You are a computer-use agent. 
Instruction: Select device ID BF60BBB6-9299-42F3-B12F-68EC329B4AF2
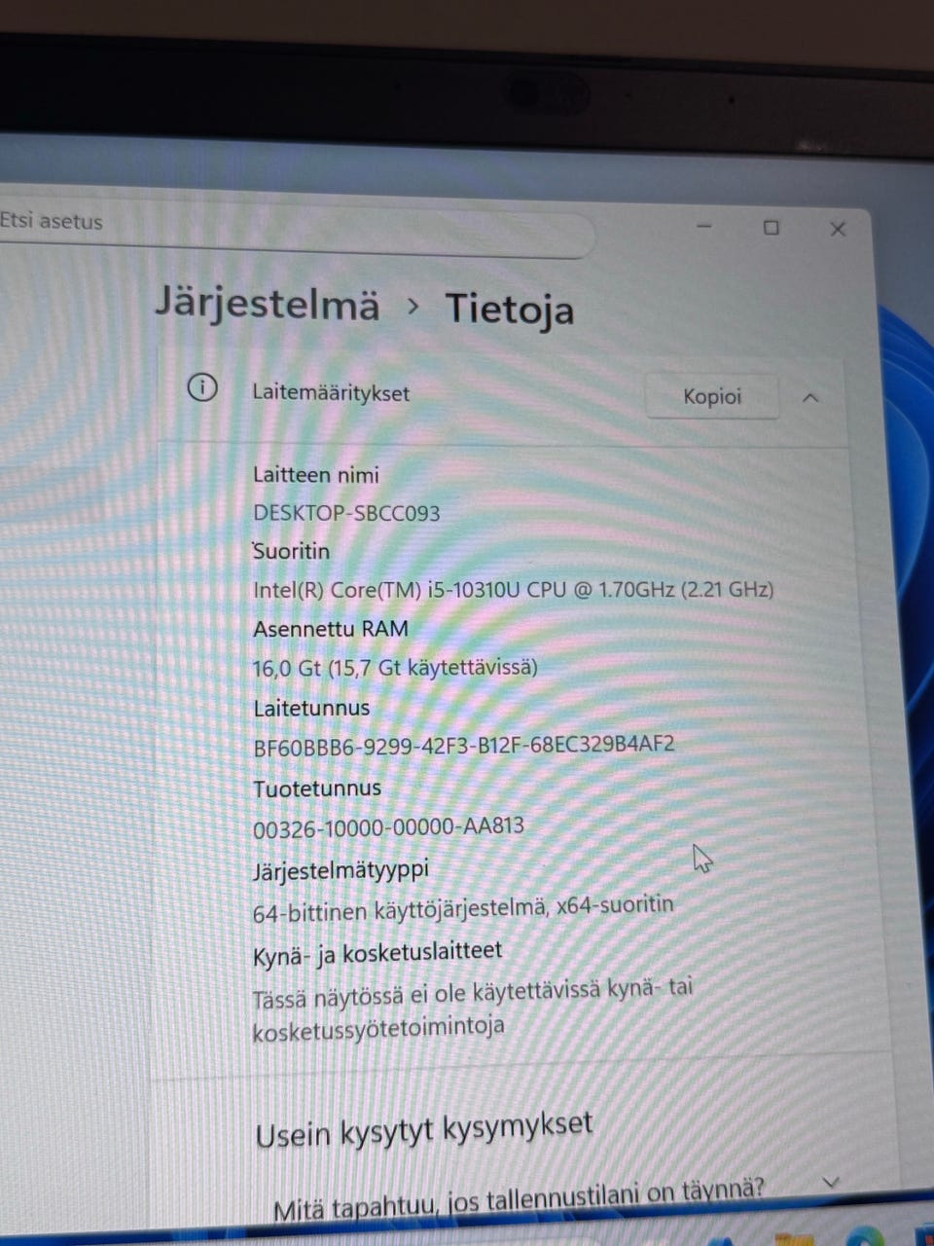pos(464,747)
